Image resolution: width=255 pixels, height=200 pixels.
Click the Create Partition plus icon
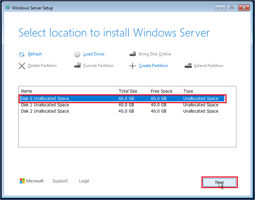(x=133, y=66)
